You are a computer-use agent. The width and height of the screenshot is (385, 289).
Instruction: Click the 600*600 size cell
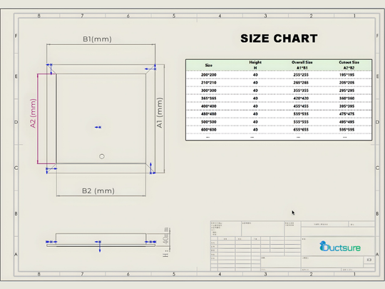click(209, 129)
